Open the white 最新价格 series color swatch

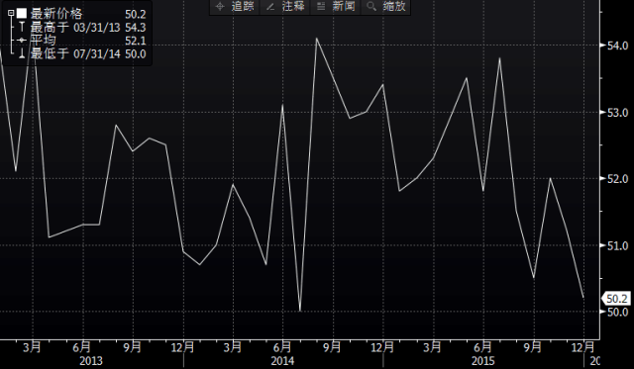[x=22, y=14]
